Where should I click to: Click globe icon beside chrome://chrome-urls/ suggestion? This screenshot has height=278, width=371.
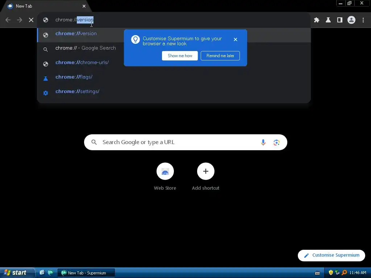[x=46, y=64]
